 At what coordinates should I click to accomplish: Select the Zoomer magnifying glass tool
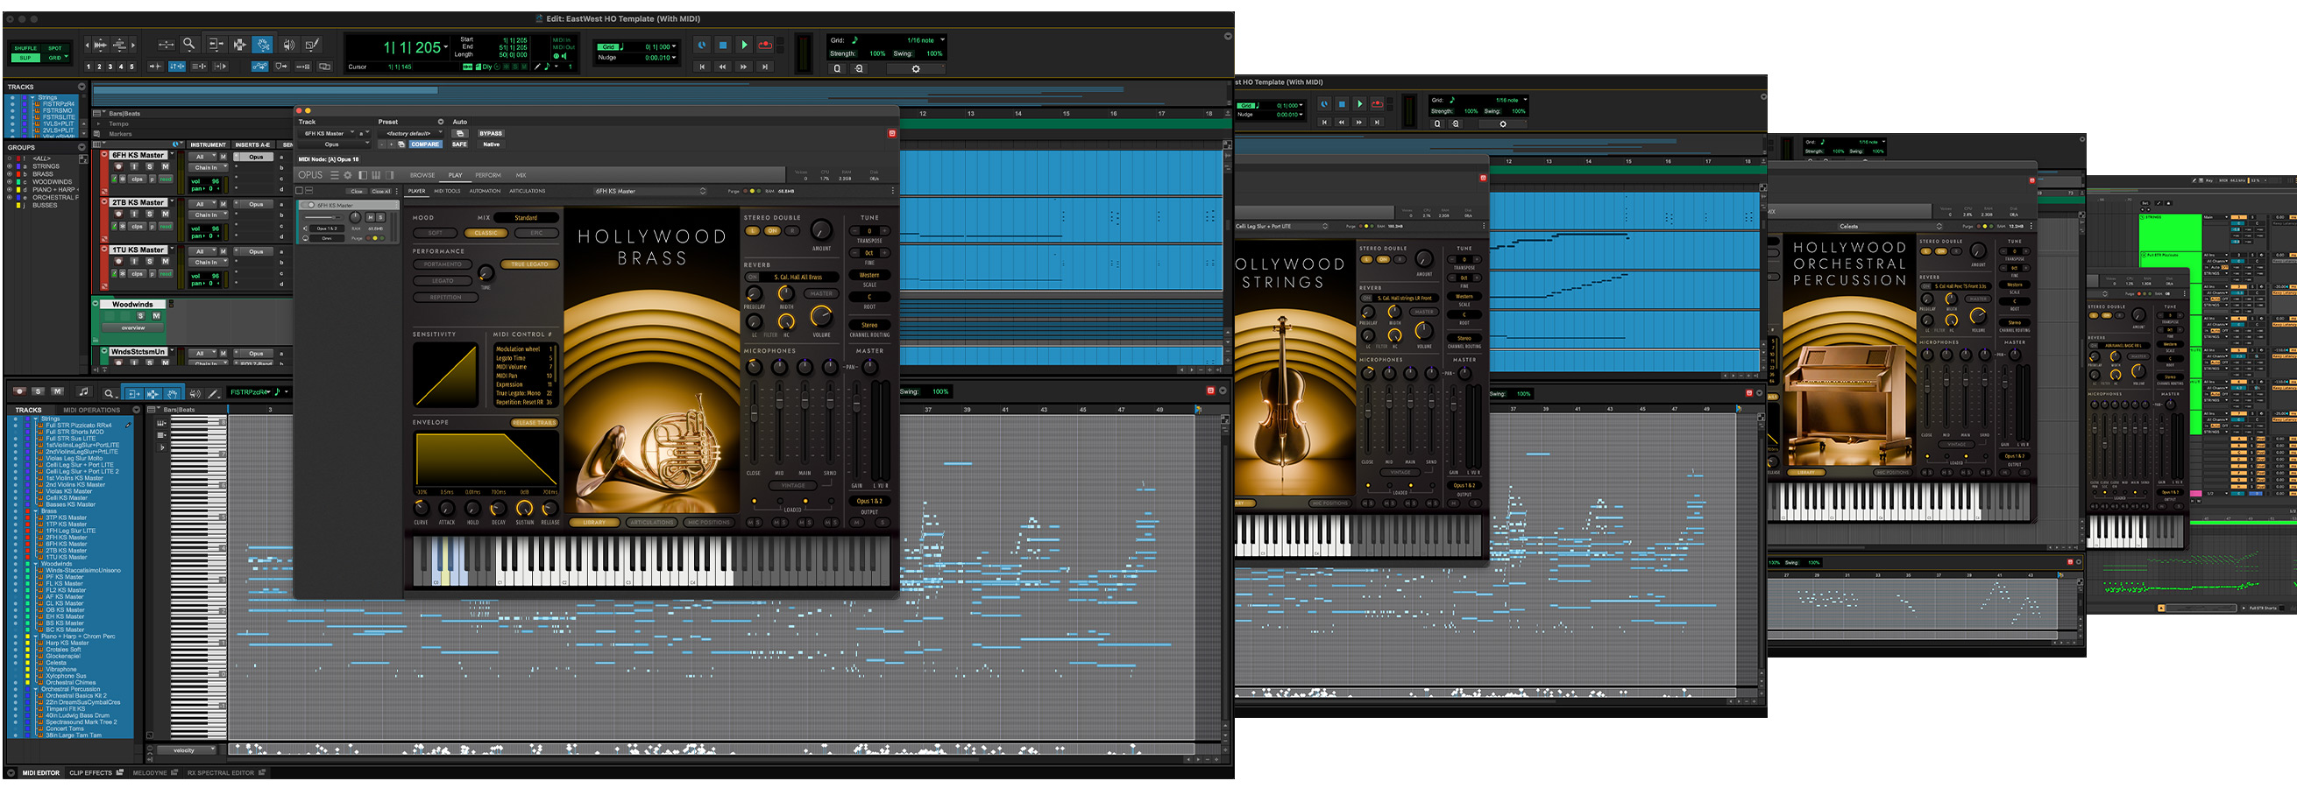(189, 44)
